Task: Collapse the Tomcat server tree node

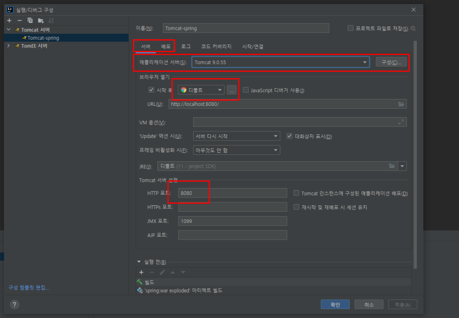Action: point(9,29)
